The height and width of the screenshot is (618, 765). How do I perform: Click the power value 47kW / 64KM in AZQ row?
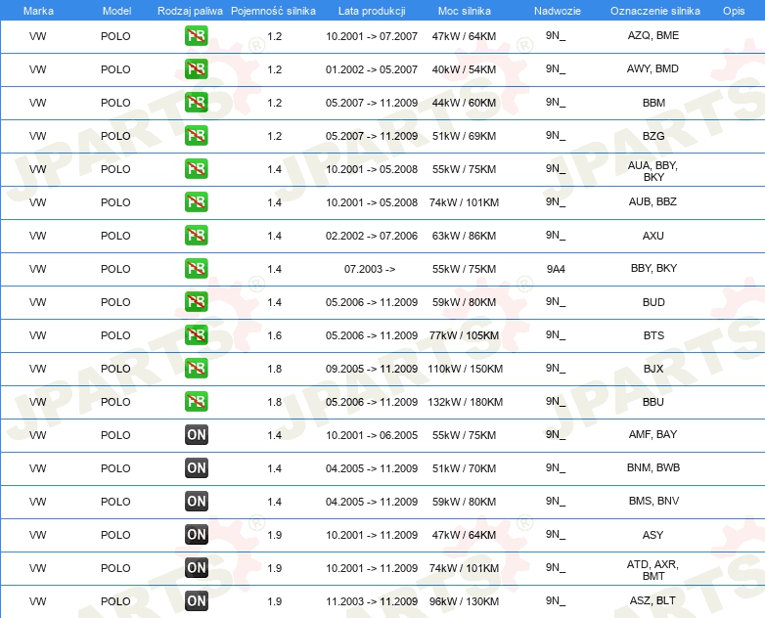464,36
